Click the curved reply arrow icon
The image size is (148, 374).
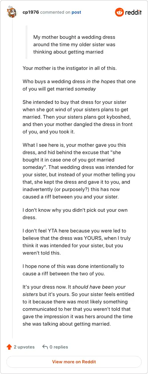(x=45, y=347)
